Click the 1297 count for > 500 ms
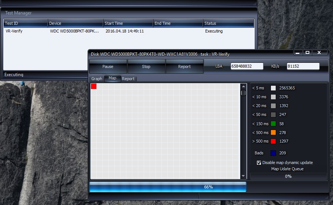333x205 pixels. (x=284, y=141)
